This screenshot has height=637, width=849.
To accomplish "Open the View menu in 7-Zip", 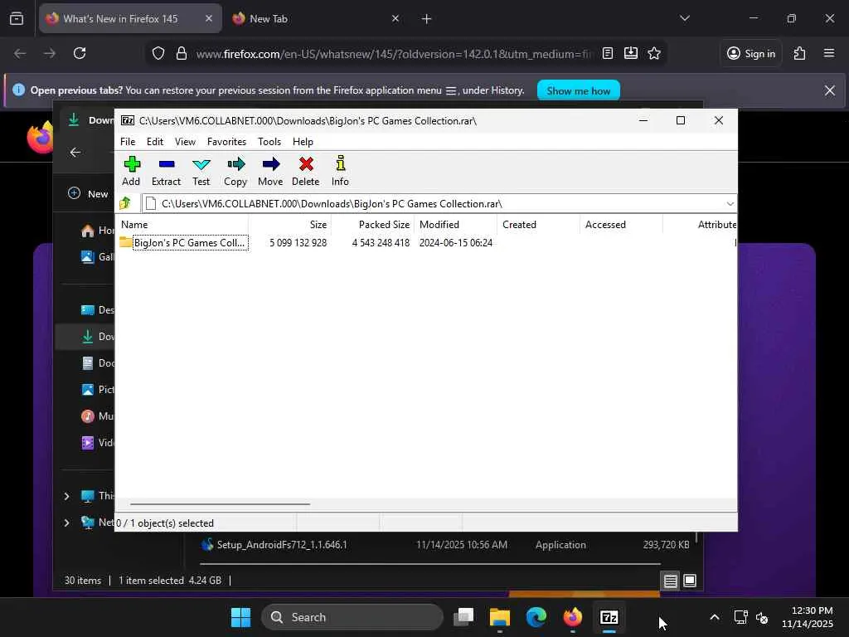I will (x=185, y=141).
